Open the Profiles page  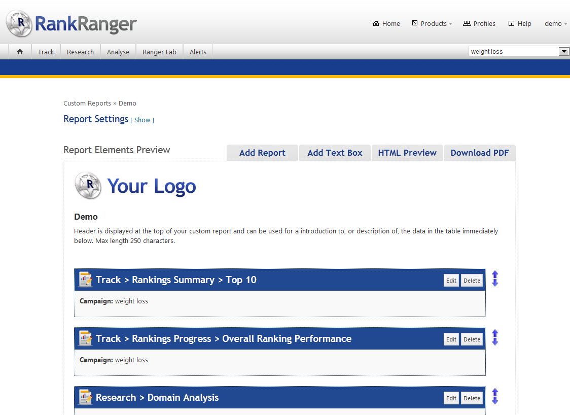point(479,24)
